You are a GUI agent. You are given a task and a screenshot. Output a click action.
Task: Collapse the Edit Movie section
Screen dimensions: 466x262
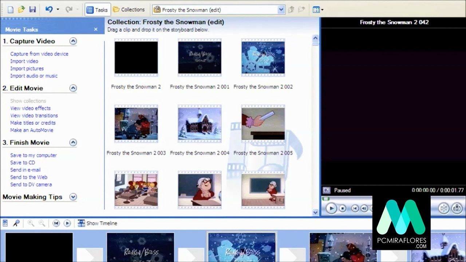coord(73,88)
